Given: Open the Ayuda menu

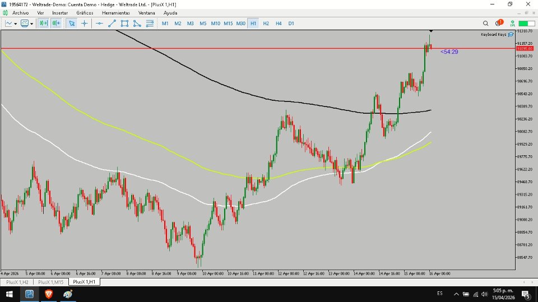Looking at the screenshot, I should tap(170, 13).
